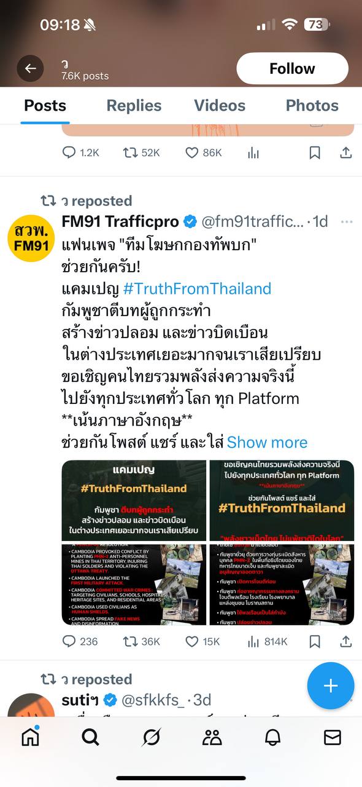Open the #TruthFromThailand hashtag link
Viewport: 362px width, 787px height.
click(197, 288)
